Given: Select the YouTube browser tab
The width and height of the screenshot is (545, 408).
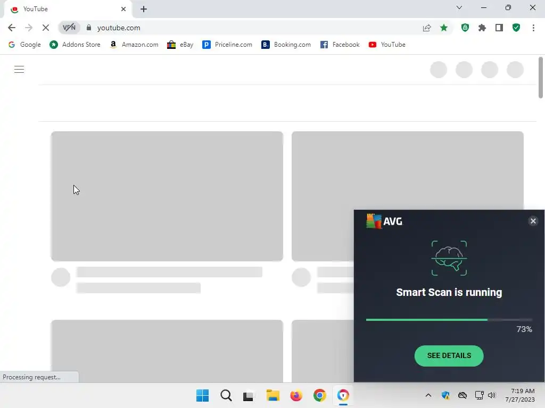Looking at the screenshot, I should 68,10.
